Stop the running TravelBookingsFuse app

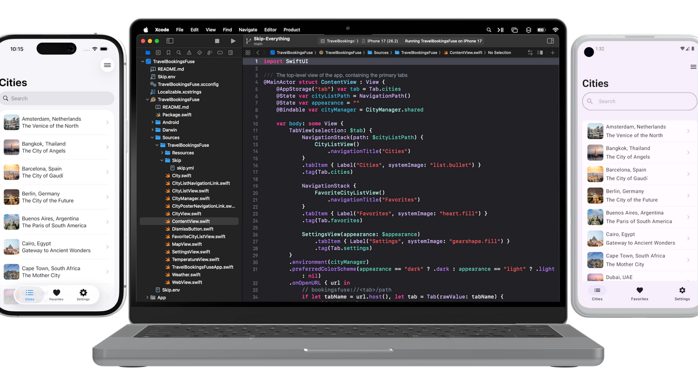217,41
